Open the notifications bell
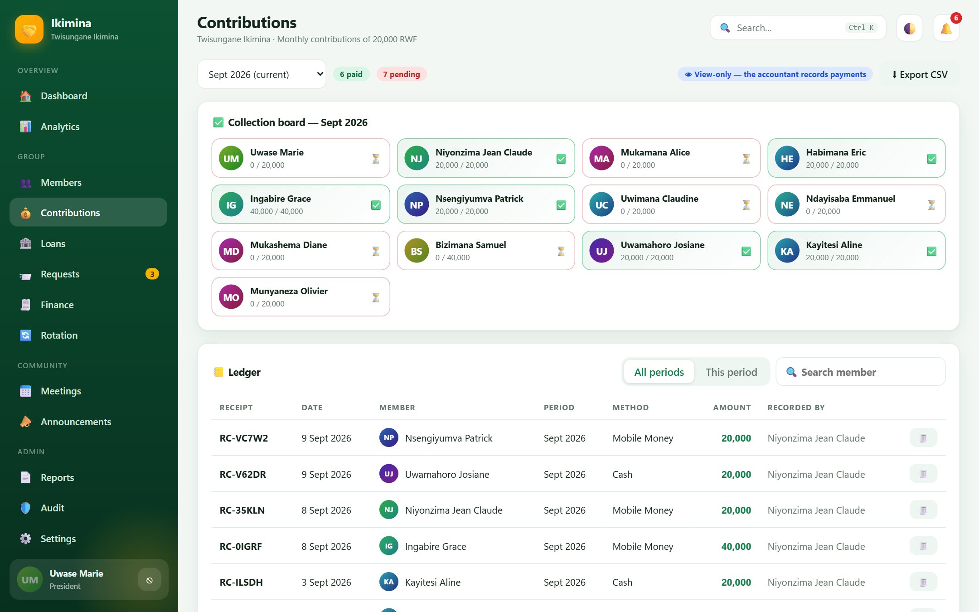The image size is (979, 612). [946, 28]
